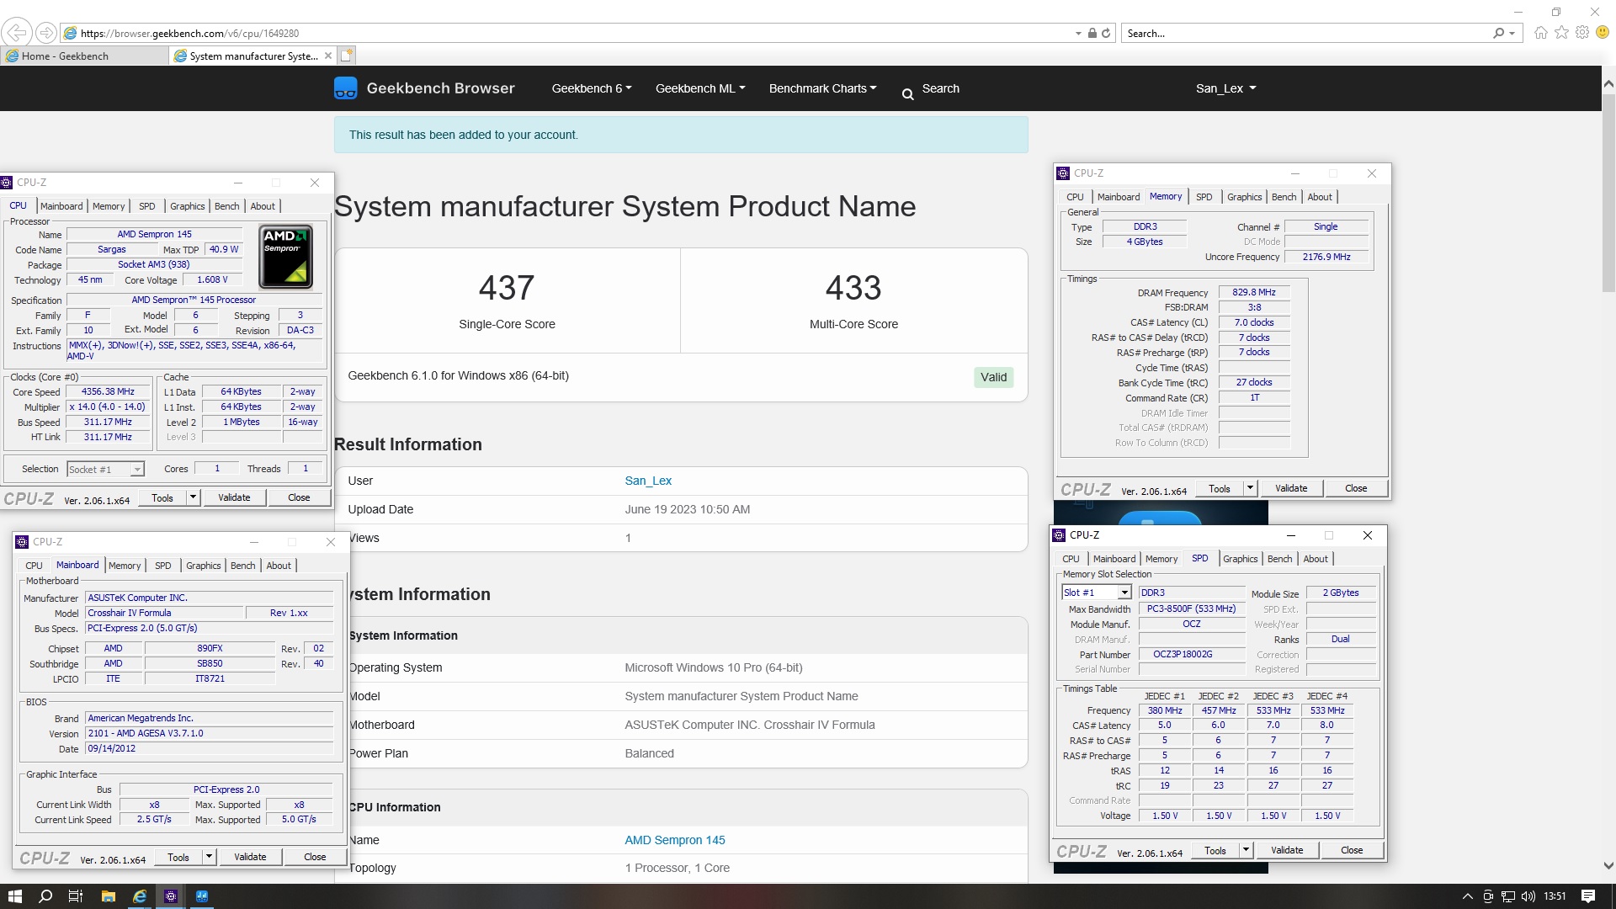Open the browser Home icon
The width and height of the screenshot is (1616, 909).
(x=1541, y=33)
